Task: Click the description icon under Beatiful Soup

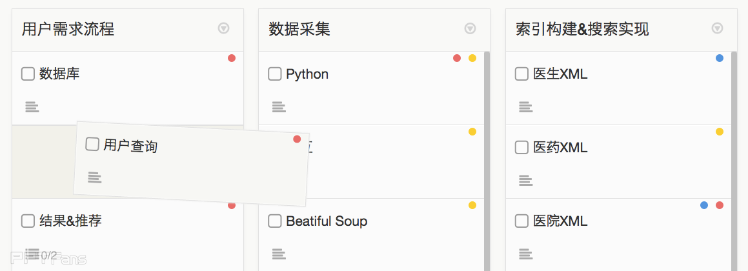Action: (x=279, y=254)
